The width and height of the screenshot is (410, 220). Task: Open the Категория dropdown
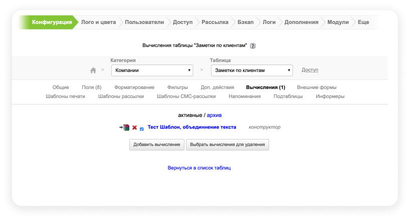click(151, 70)
